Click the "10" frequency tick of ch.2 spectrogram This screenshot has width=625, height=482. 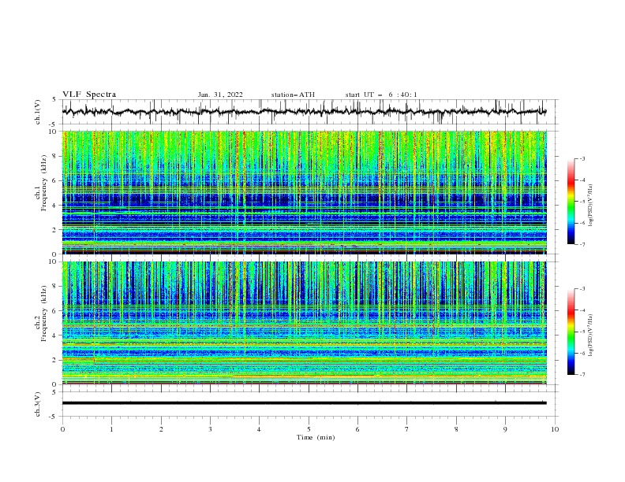pos(54,261)
